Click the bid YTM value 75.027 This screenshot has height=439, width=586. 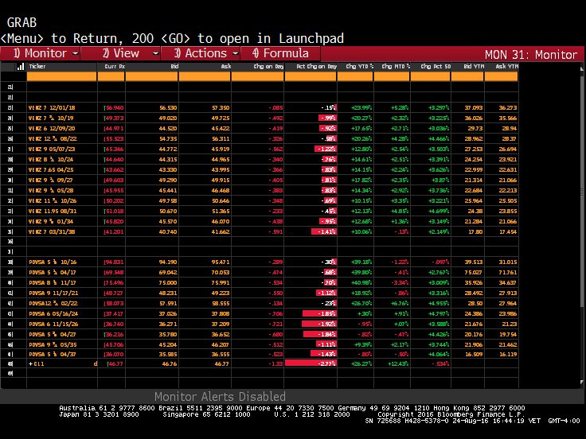coord(474,273)
